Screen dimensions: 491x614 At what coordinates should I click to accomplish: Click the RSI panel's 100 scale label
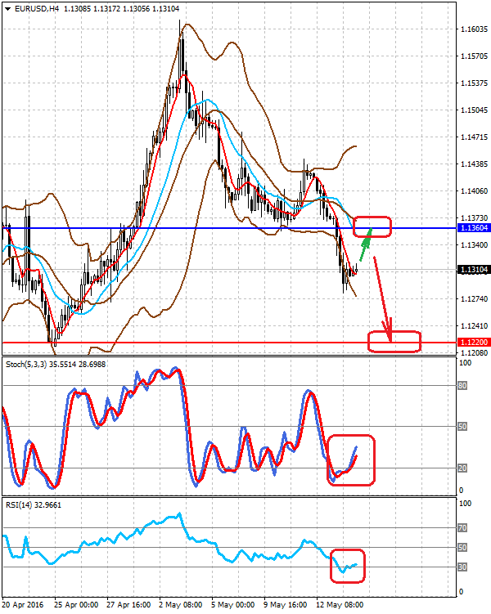point(465,504)
